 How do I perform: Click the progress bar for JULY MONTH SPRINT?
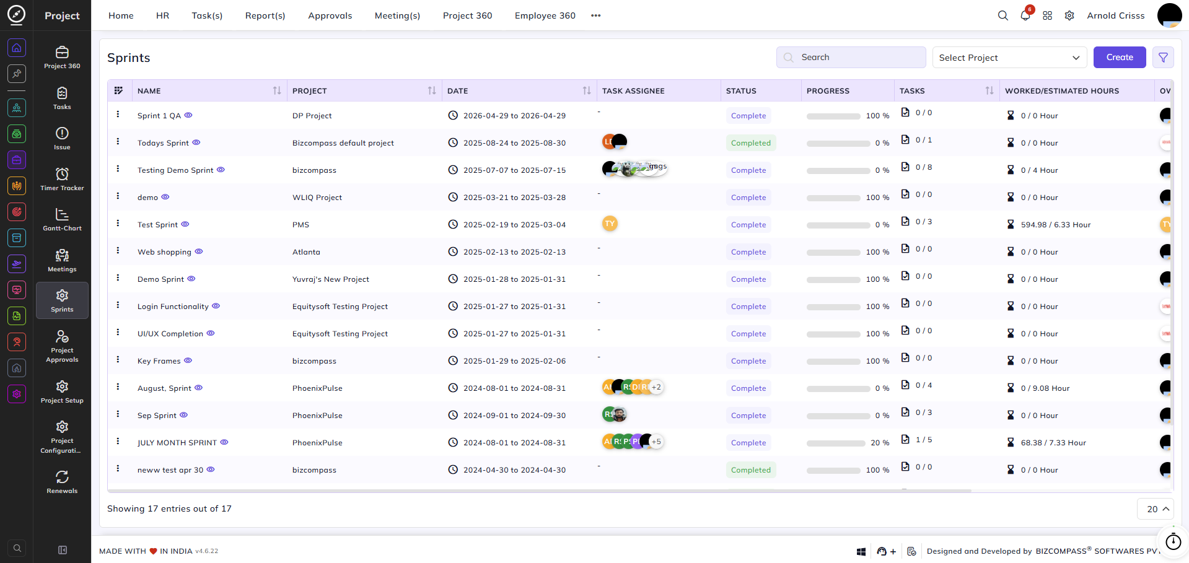click(836, 443)
